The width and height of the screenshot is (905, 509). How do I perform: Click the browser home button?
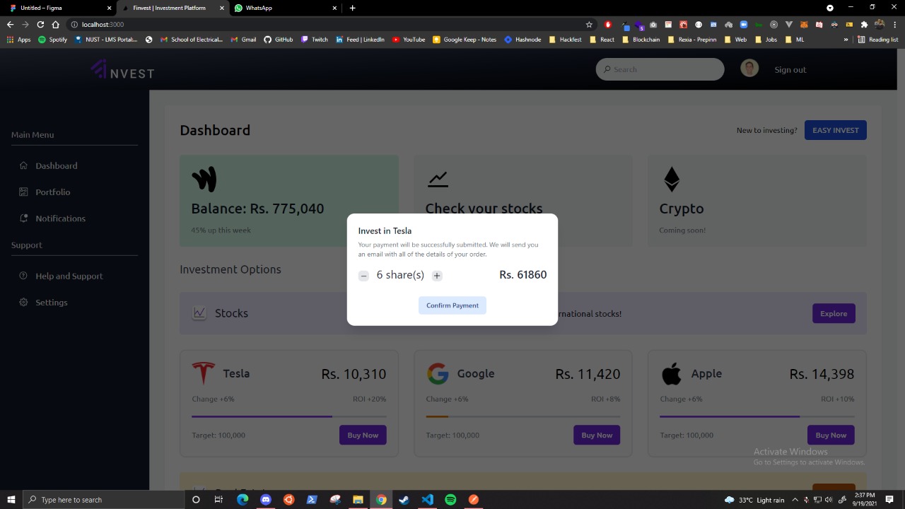[55, 24]
